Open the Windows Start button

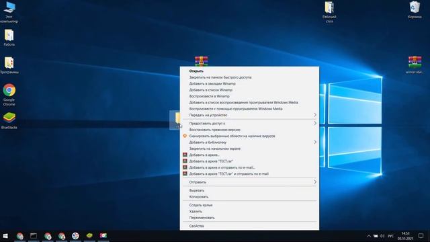click(x=5, y=236)
